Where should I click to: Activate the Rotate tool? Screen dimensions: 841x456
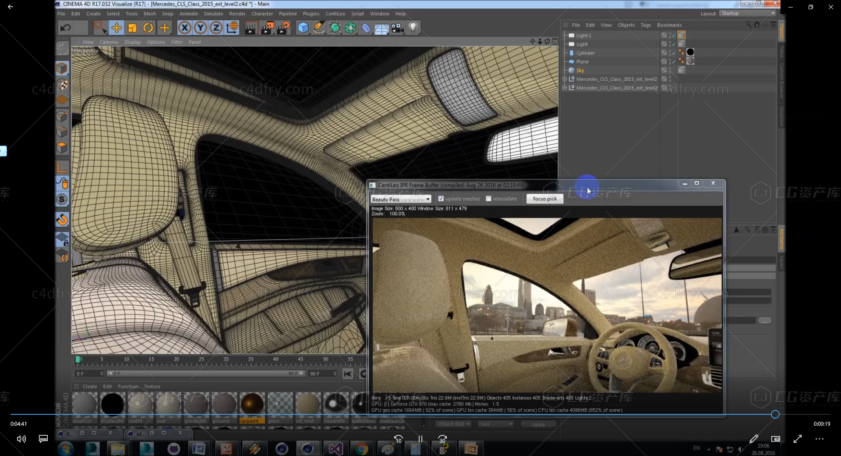(148, 28)
